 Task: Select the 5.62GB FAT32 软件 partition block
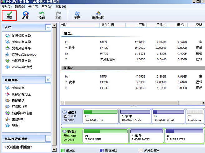coord(147,136)
